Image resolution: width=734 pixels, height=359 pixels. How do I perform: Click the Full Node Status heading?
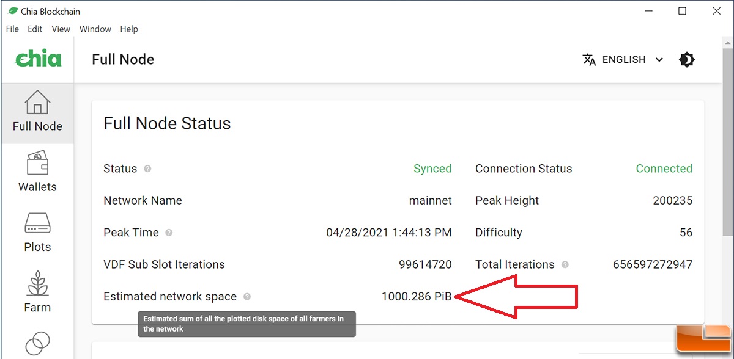167,123
